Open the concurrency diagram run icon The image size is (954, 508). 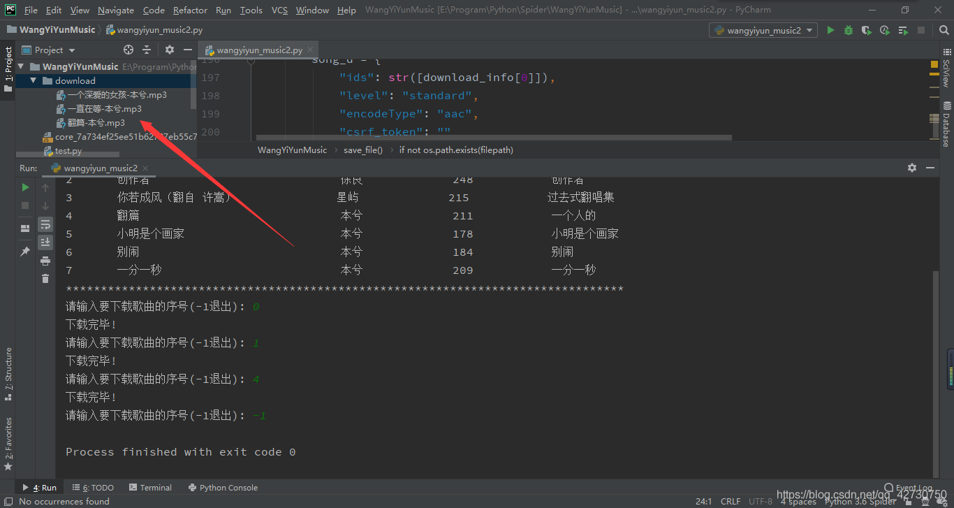(903, 30)
